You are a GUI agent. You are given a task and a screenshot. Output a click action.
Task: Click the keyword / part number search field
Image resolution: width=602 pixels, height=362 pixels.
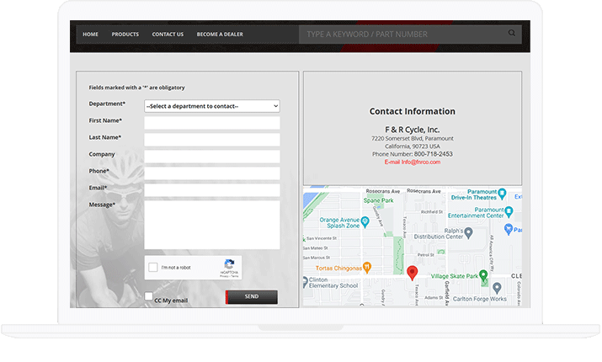(400, 35)
